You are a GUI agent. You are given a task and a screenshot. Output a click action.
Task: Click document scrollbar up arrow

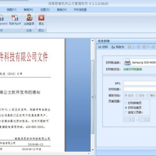[93, 40]
